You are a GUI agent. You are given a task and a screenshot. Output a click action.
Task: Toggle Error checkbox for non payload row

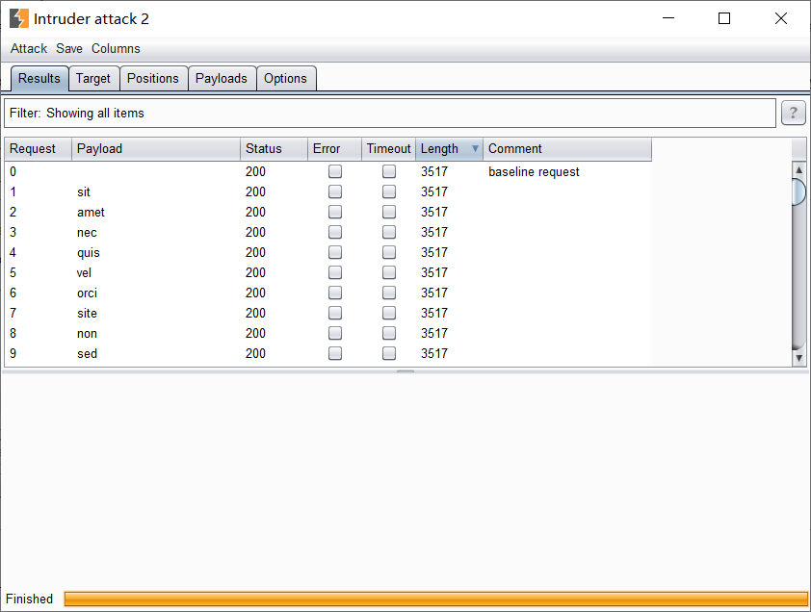point(335,333)
